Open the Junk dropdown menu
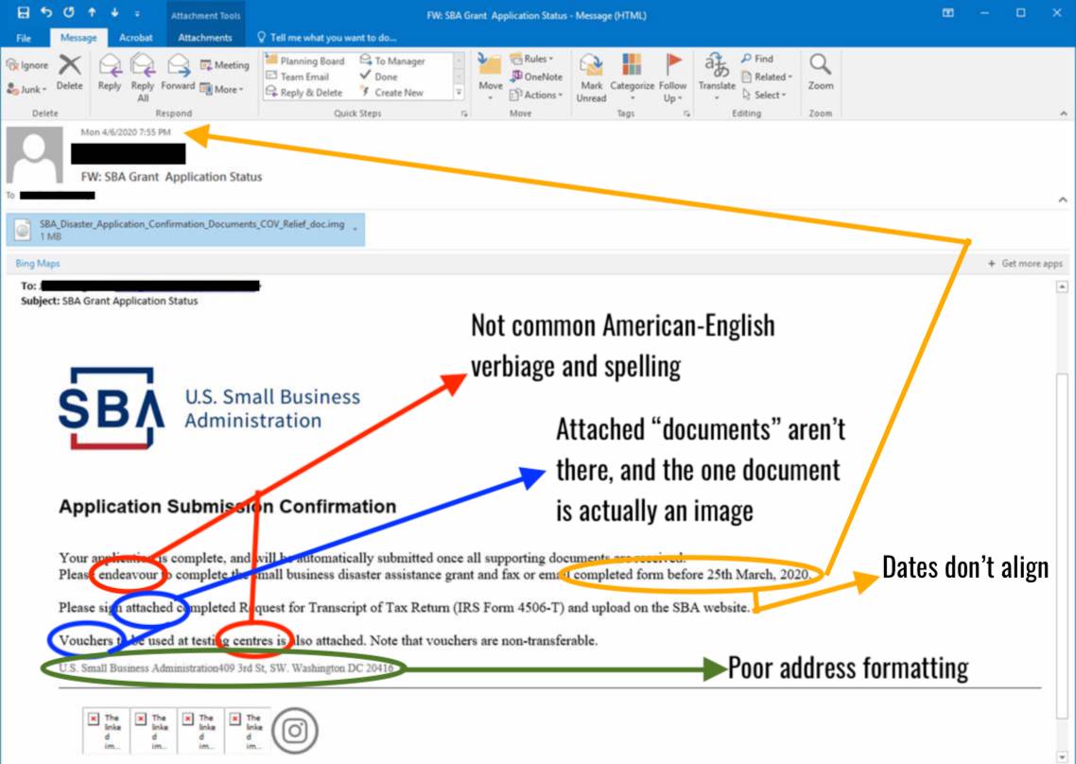1076x764 pixels. click(26, 89)
